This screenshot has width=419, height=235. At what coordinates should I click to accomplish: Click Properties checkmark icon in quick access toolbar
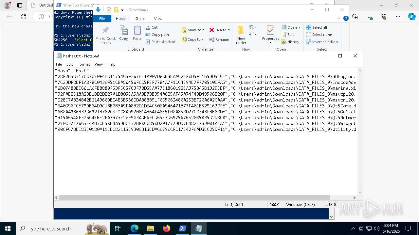(x=109, y=10)
